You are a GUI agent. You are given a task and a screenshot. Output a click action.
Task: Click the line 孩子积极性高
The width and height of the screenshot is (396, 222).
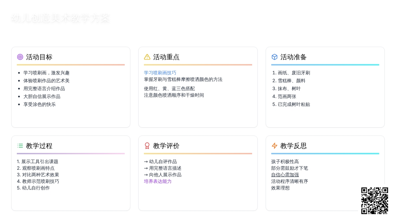(285, 161)
